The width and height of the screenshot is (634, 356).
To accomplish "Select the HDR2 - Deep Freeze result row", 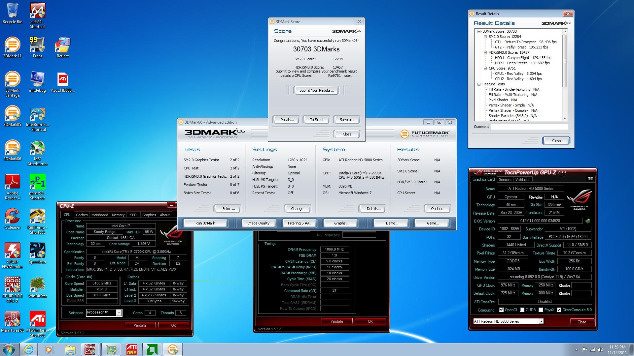I will [522, 63].
